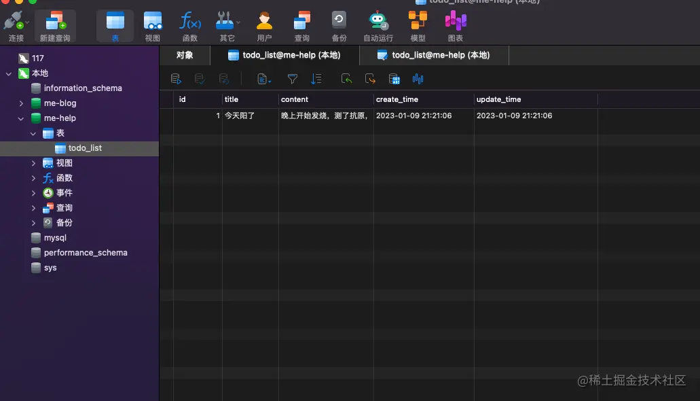Collapse the me-help database chevron
The width and height of the screenshot is (700, 401).
click(21, 118)
